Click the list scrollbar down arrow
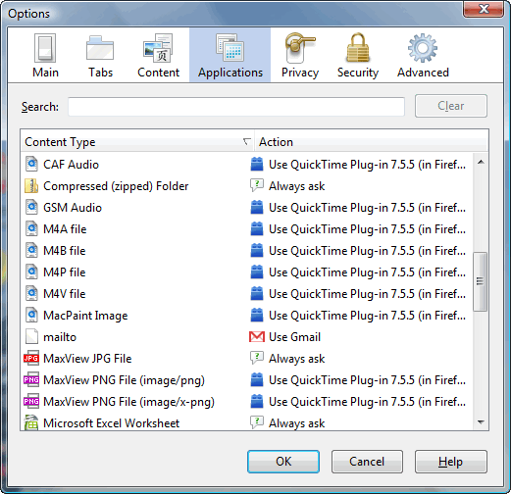Image resolution: width=511 pixels, height=494 pixels. pyautogui.click(x=481, y=422)
